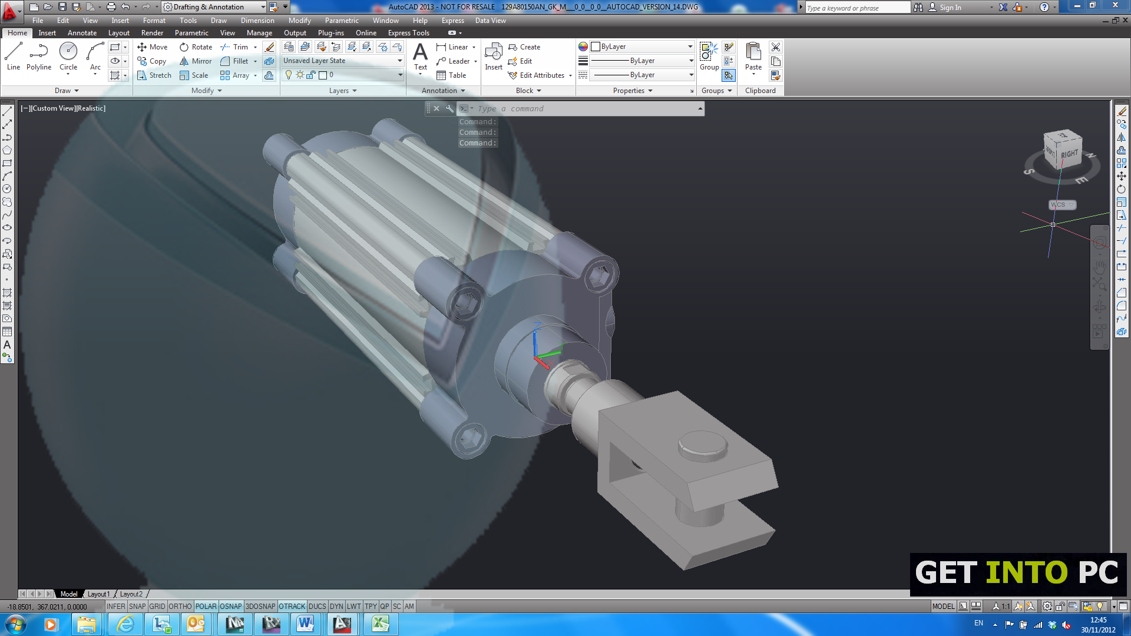Switch to the Annotate ribbon tab
Image resolution: width=1131 pixels, height=636 pixels.
tap(82, 33)
